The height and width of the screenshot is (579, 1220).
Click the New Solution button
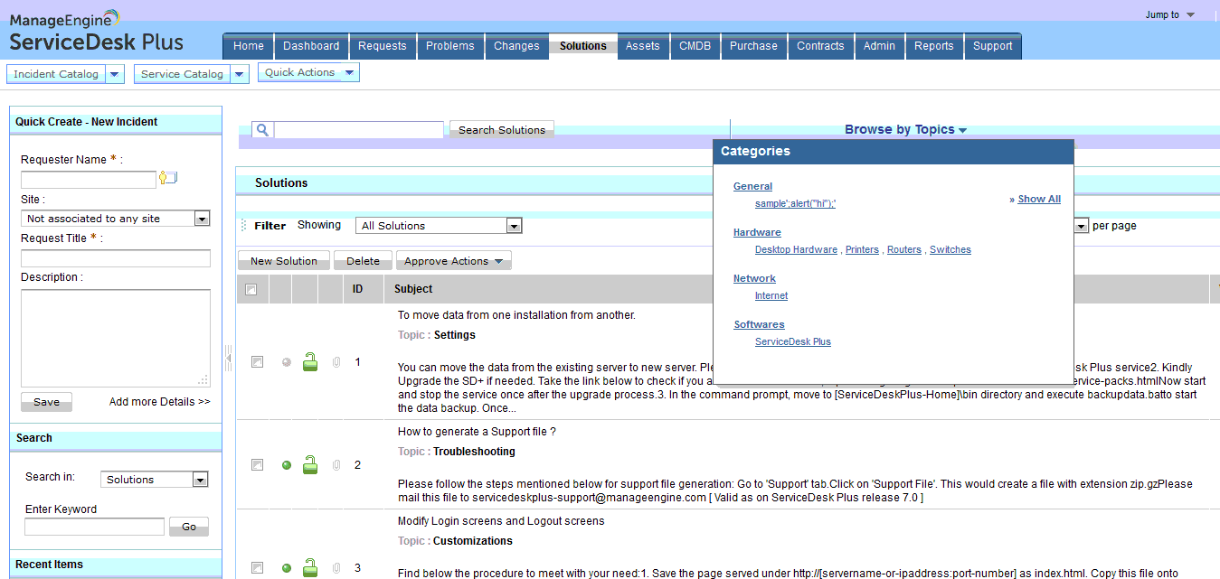pyautogui.click(x=284, y=261)
